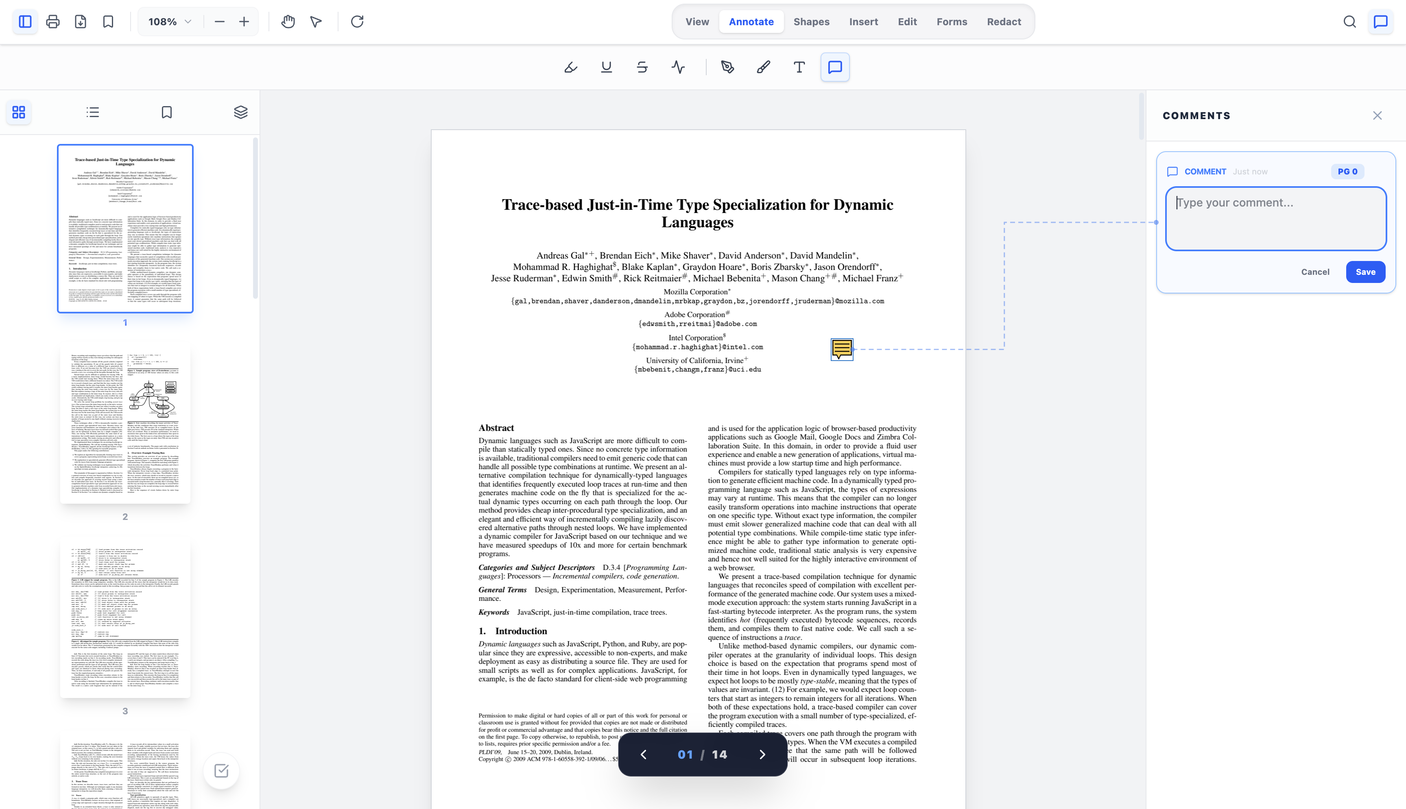The height and width of the screenshot is (809, 1406).
Task: Open the 108% zoom level dropdown
Action: pyautogui.click(x=170, y=22)
